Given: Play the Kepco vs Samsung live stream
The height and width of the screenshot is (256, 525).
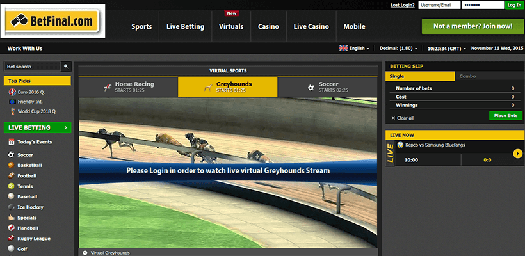Looking at the screenshot, I should 517,154.
